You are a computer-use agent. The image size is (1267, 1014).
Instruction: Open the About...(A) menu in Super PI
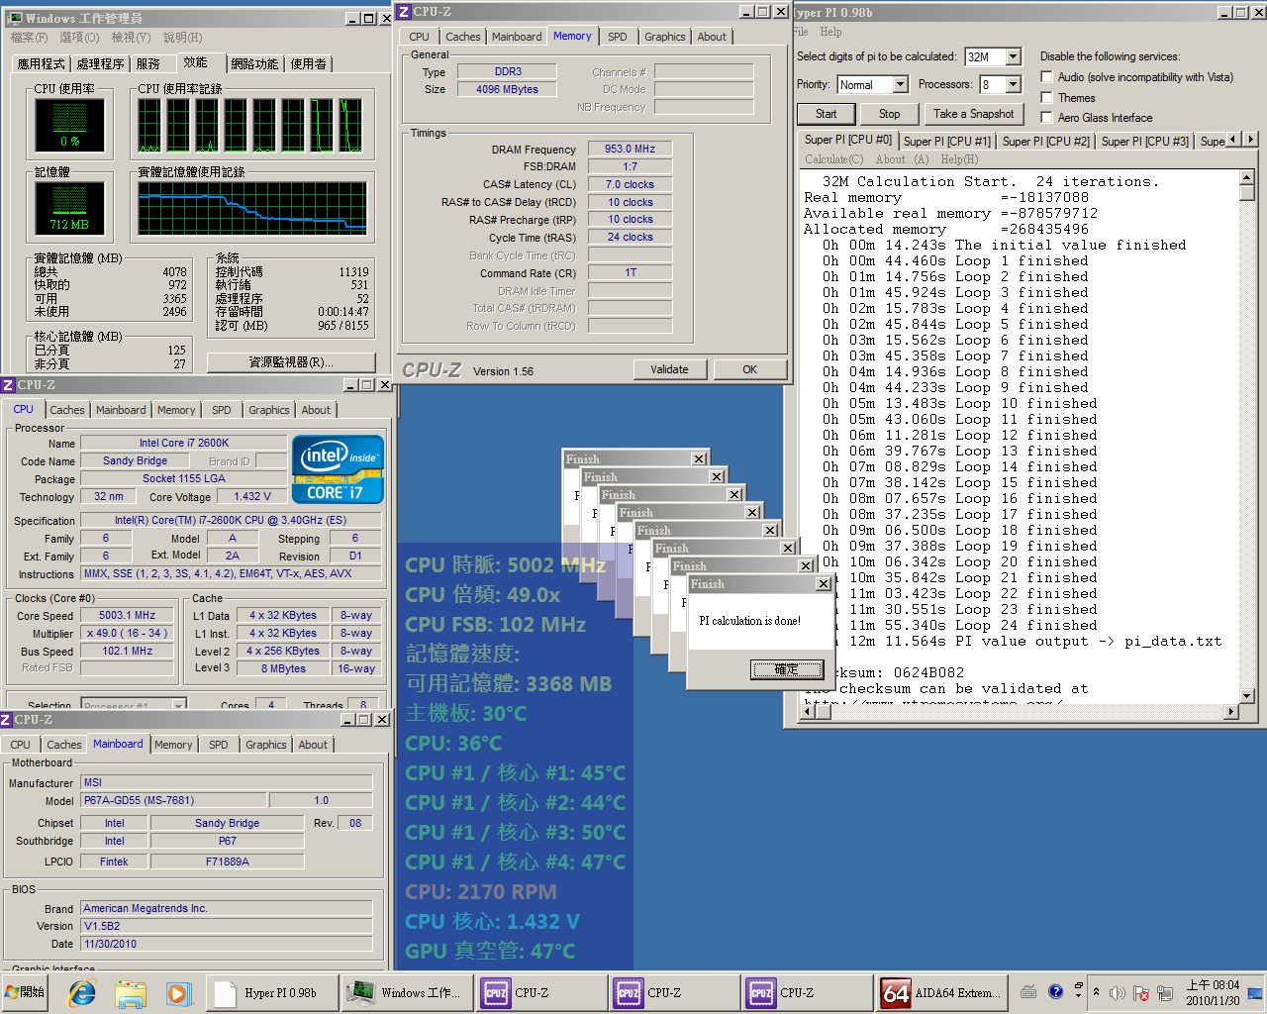pyautogui.click(x=903, y=159)
